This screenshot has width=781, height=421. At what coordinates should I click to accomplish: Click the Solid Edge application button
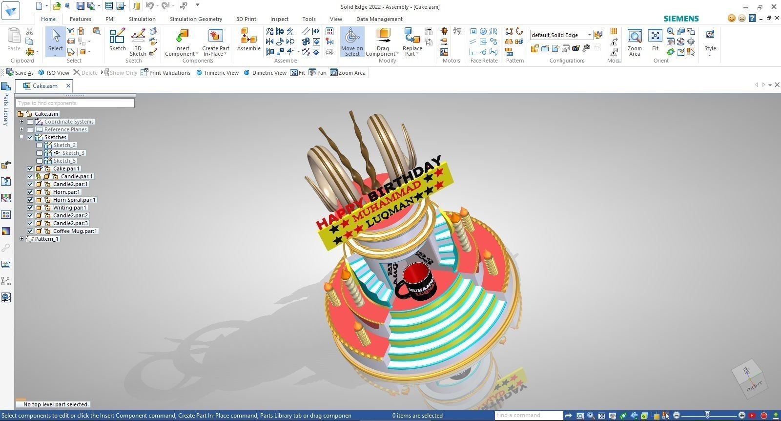(11, 10)
